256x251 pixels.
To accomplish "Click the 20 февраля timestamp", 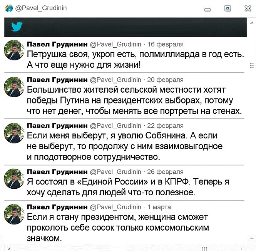I will (166, 80).
